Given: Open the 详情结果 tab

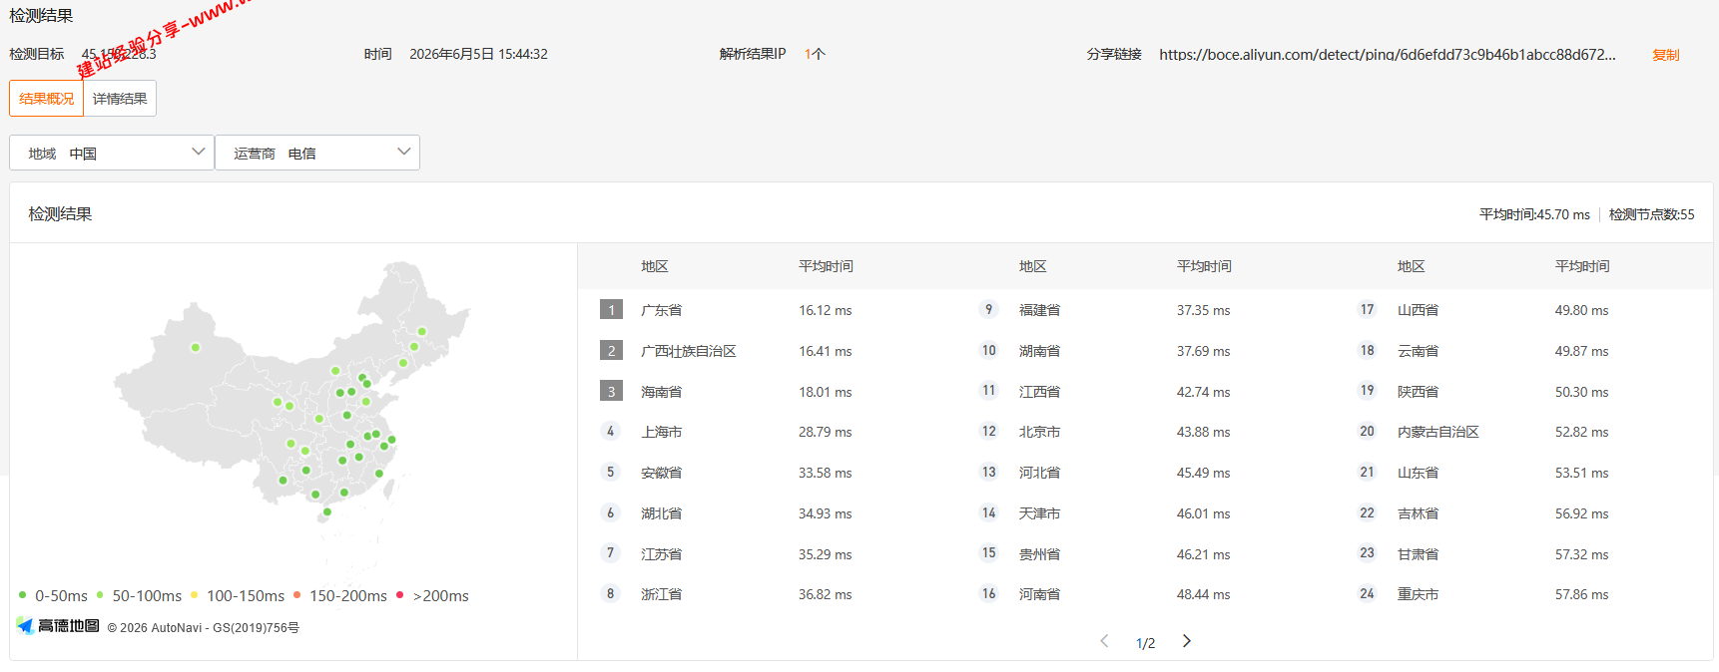Looking at the screenshot, I should click(120, 99).
